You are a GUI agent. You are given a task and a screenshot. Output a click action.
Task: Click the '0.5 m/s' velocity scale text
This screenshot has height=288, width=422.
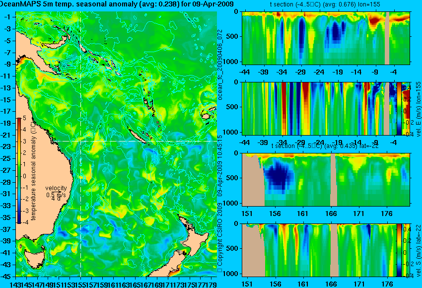pos(56,194)
